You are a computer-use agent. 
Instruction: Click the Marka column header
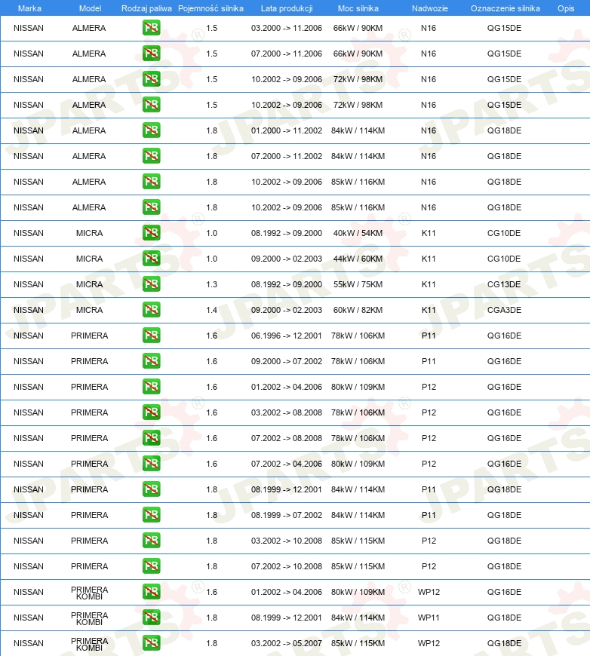(x=29, y=8)
